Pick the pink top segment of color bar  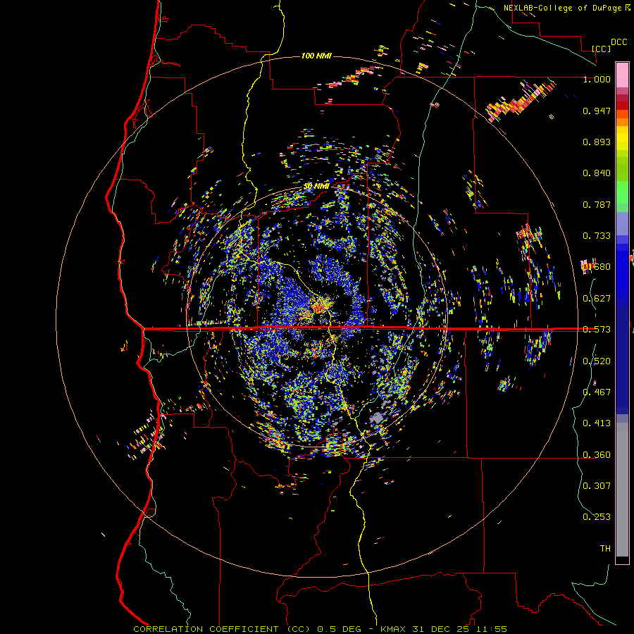[622, 75]
